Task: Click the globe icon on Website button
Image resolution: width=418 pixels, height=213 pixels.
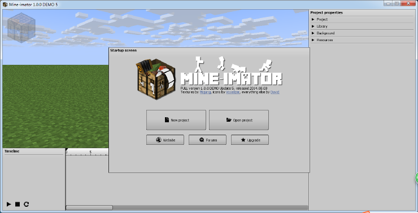Action: point(159,140)
